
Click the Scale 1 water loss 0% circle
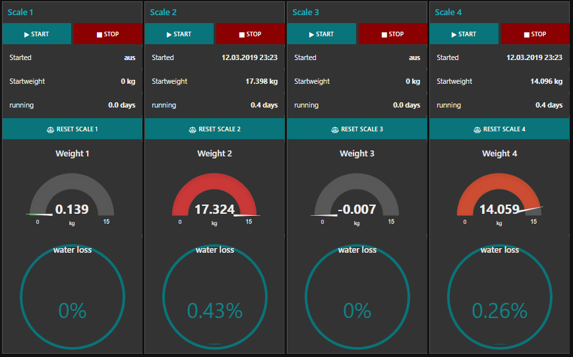[73, 297]
